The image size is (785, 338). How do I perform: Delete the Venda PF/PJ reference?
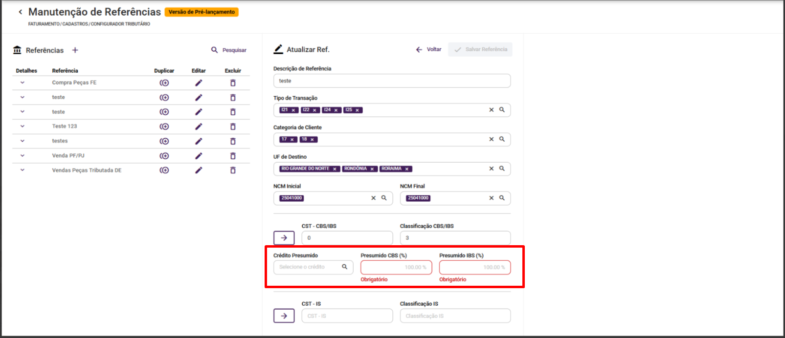pyautogui.click(x=233, y=156)
